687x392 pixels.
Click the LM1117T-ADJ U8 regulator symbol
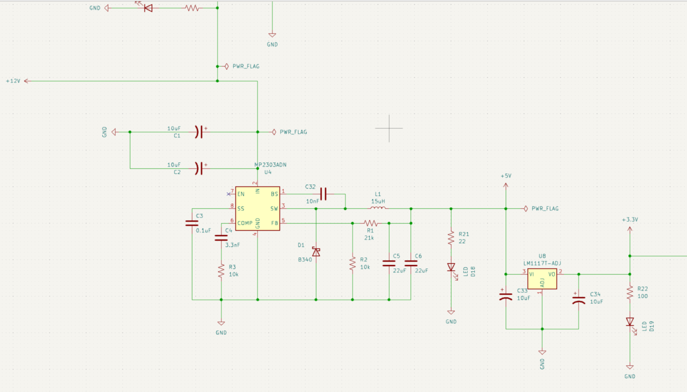(542, 279)
